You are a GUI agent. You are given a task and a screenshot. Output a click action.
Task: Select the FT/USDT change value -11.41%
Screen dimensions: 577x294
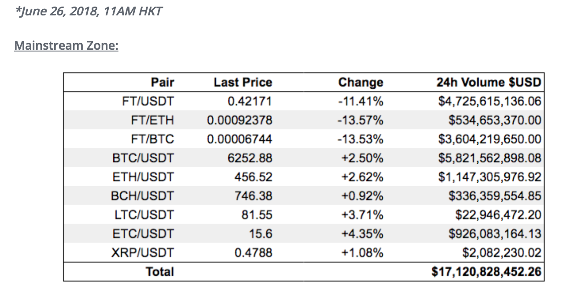click(360, 101)
